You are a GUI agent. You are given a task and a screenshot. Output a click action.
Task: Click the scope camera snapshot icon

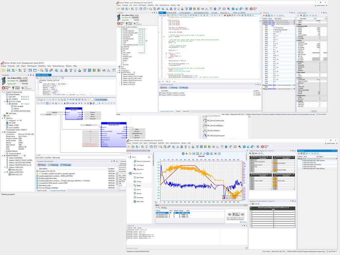pyautogui.click(x=215, y=153)
